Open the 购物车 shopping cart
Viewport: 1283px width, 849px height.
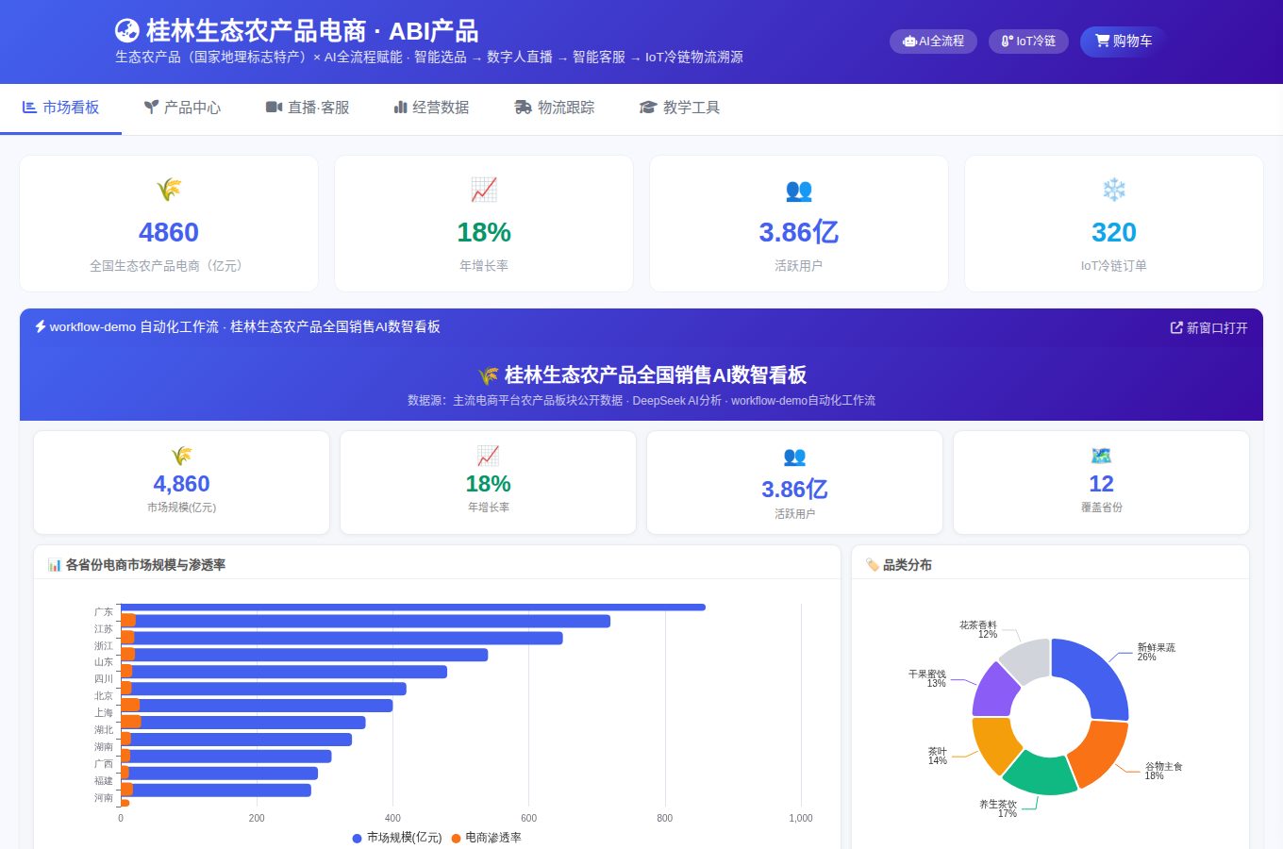[x=1123, y=41]
